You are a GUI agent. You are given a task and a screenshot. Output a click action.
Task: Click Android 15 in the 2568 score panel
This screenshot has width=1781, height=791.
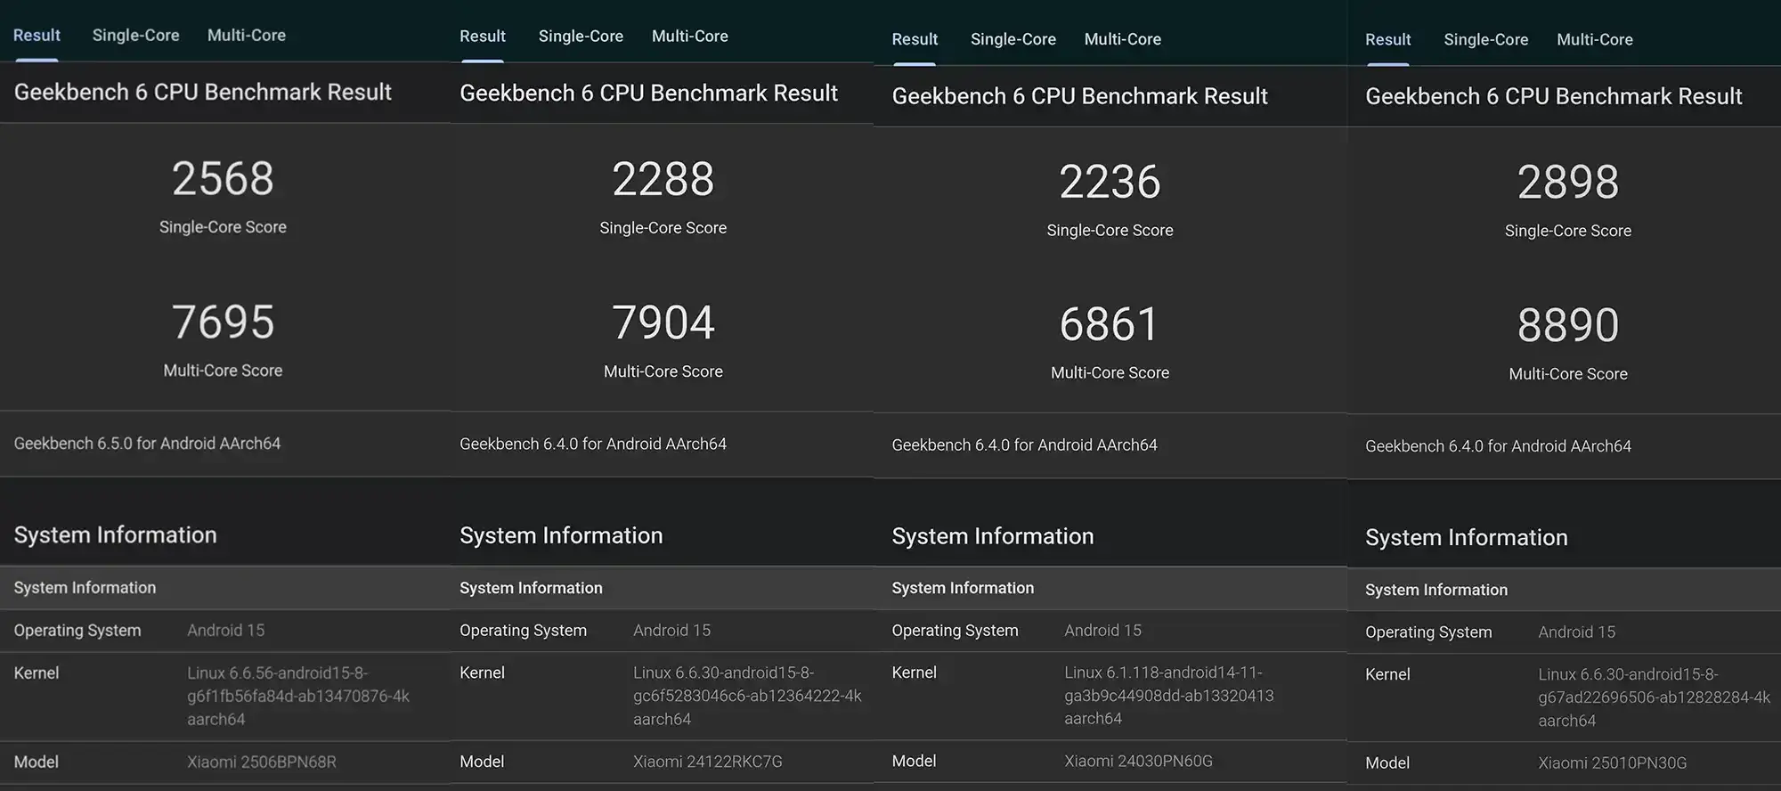(226, 631)
